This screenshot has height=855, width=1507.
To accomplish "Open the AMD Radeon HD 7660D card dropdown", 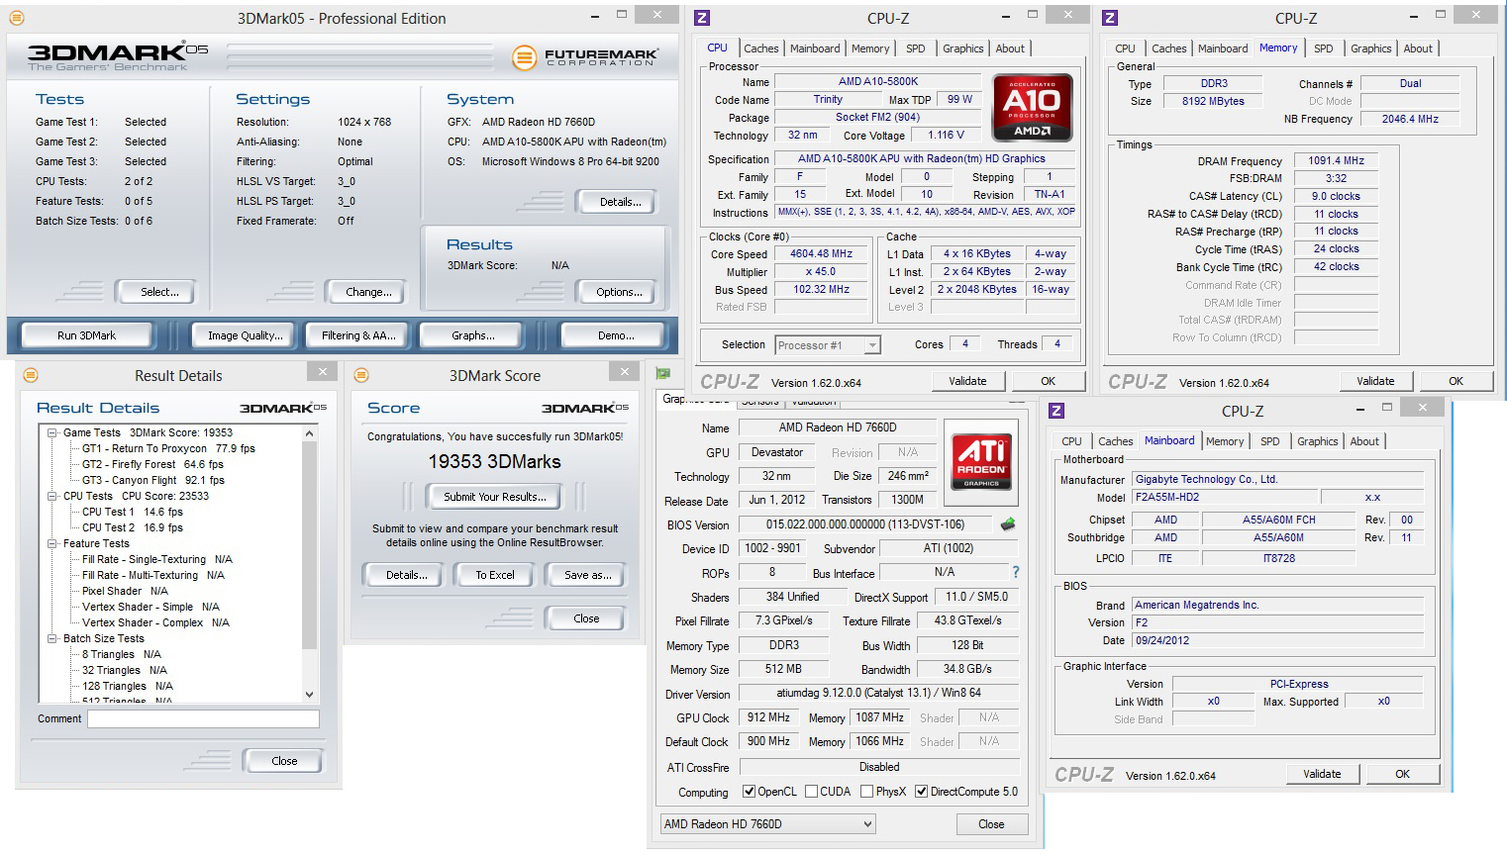I will pos(768,824).
